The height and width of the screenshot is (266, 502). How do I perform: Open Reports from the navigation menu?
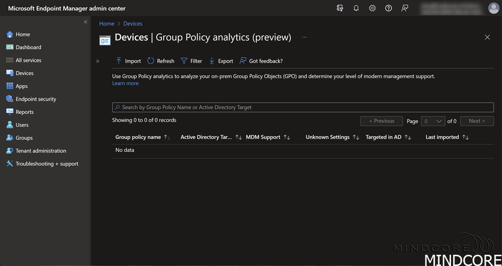[25, 112]
